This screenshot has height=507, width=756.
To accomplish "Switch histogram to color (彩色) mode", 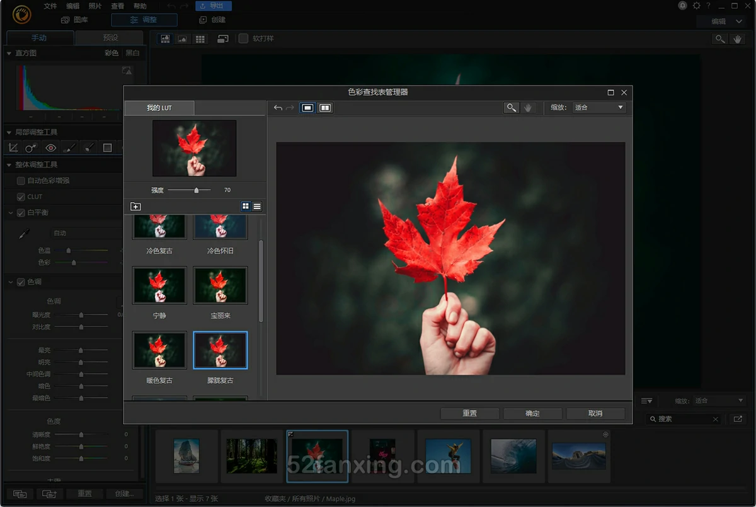I will (x=112, y=53).
